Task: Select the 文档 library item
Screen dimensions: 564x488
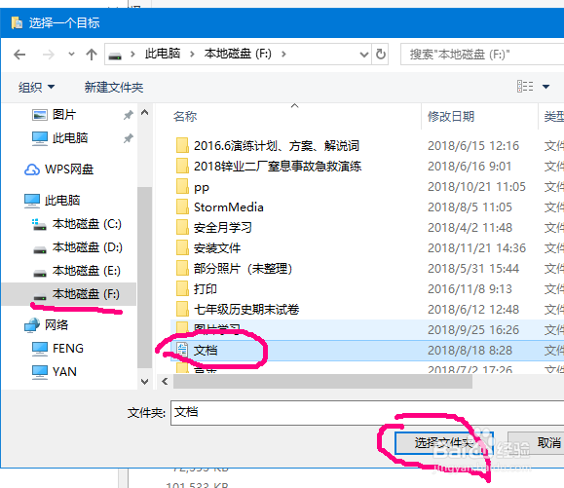Action: 206,351
